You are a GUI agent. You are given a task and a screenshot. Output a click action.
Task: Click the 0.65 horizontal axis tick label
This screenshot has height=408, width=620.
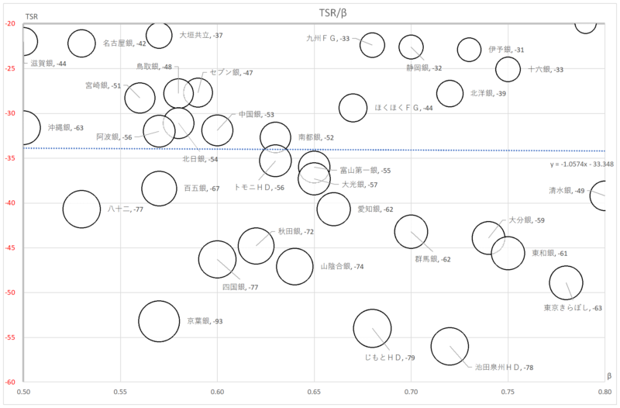click(315, 392)
